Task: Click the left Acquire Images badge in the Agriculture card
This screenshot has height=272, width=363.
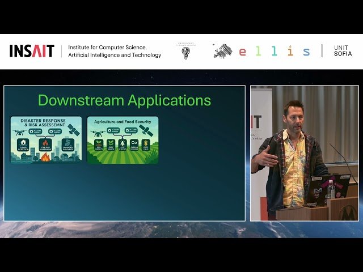Action: click(113, 130)
